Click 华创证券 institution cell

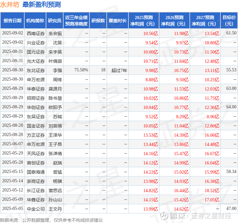tap(36, 107)
